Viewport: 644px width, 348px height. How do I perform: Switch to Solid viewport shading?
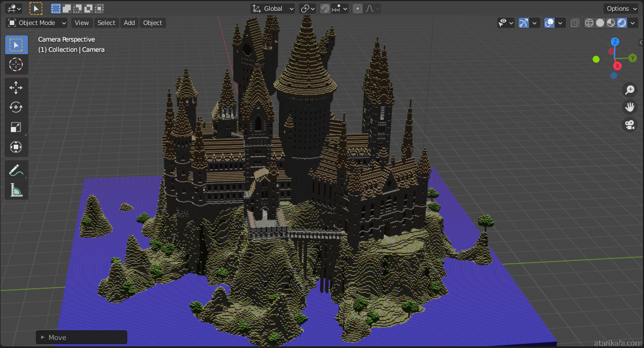(600, 23)
